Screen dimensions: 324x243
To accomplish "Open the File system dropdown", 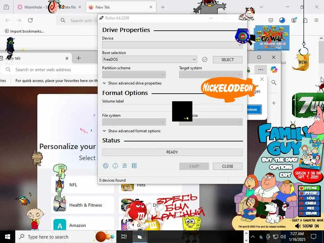I will tap(134, 122).
